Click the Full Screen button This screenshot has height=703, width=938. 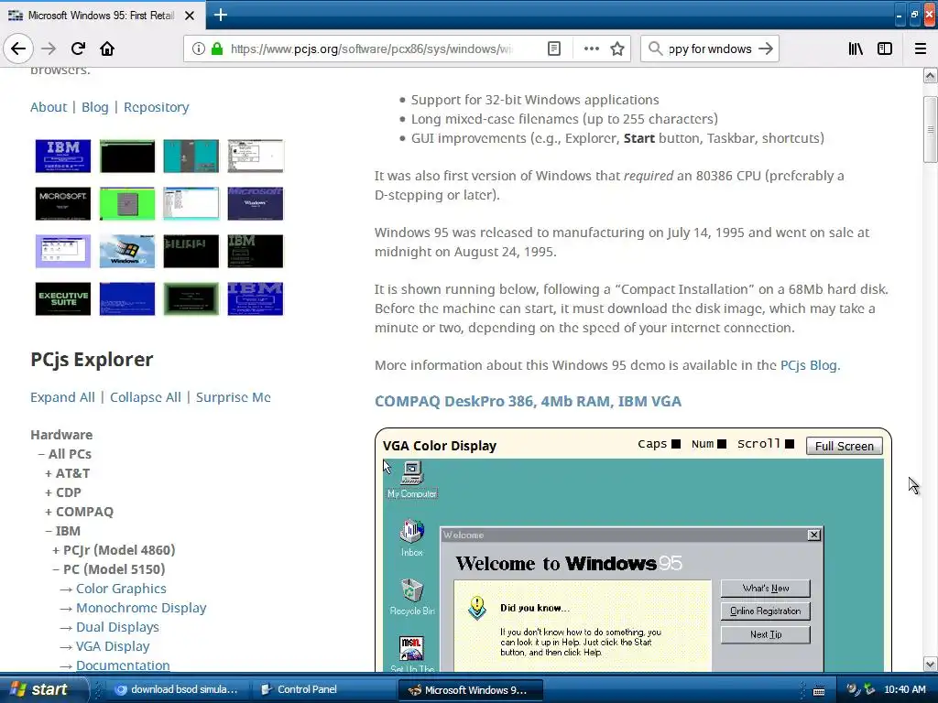(844, 446)
